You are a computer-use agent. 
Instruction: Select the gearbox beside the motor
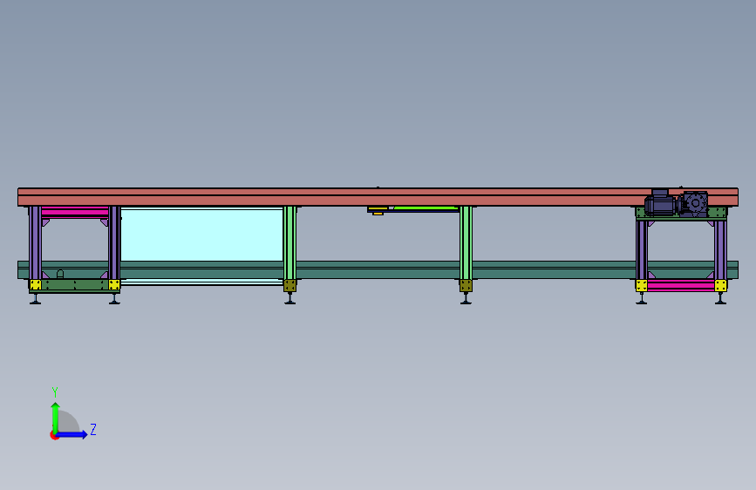pyautogui.click(x=693, y=203)
